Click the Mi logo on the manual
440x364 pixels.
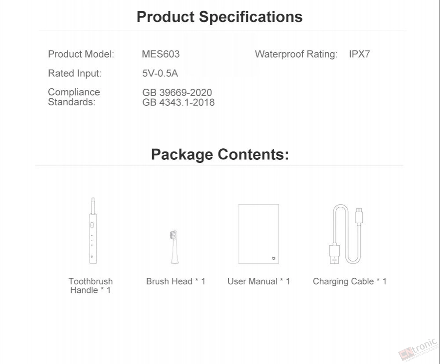click(274, 258)
